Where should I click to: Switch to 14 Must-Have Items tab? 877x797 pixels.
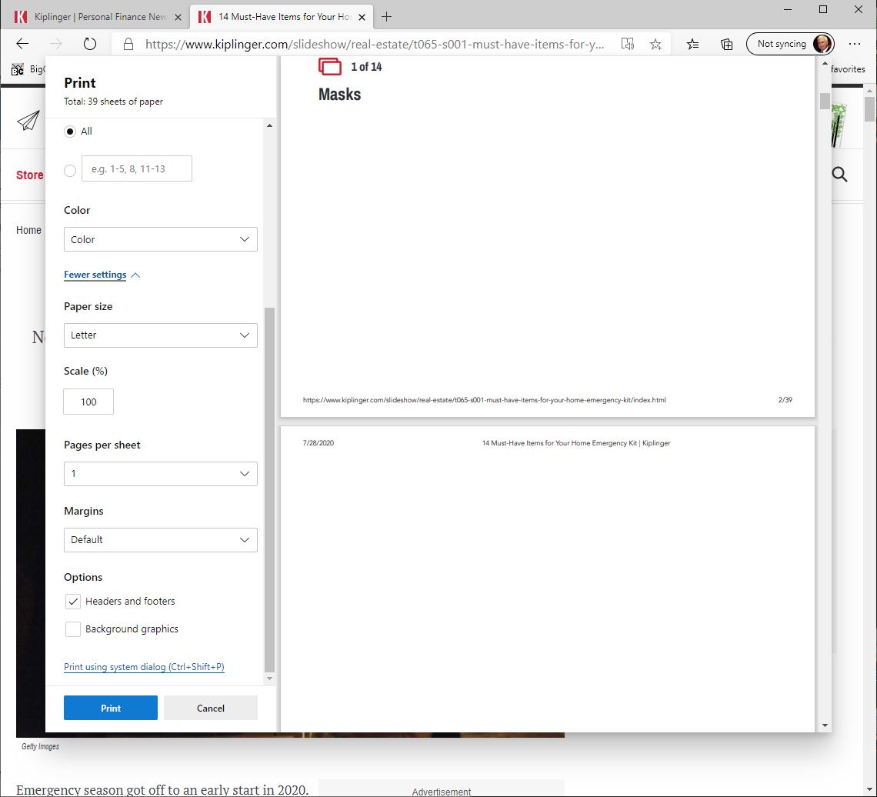tap(281, 17)
